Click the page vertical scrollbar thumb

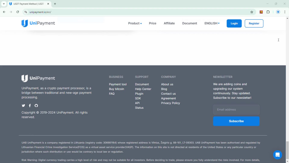287,151
